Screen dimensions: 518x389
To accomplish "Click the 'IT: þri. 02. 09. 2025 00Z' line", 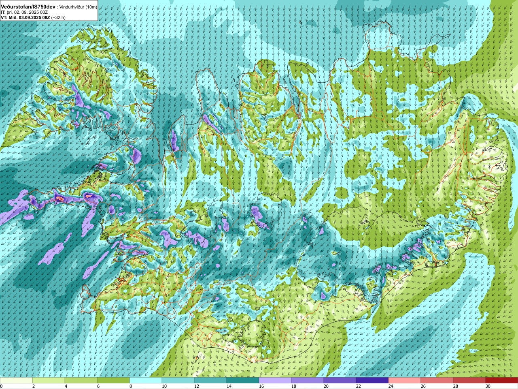I will [x=25, y=13].
